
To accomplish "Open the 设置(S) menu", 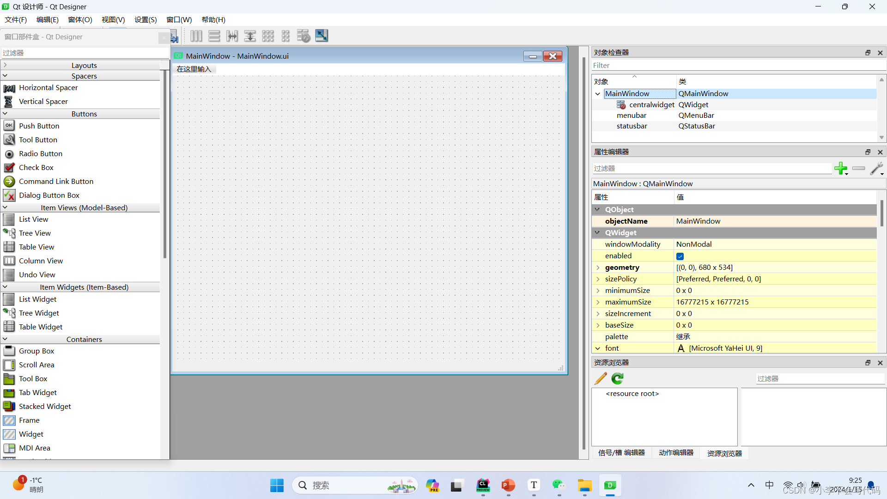I will click(146, 19).
